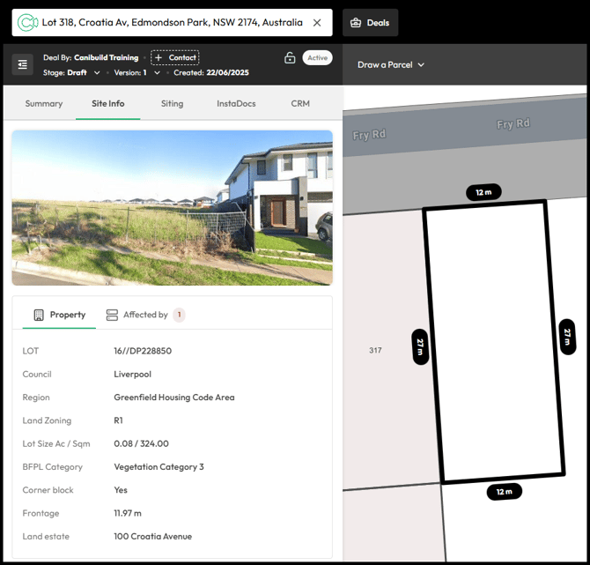Screen dimensions: 590x565
Task: Expand the Stage Draft dropdown
Action: (97, 73)
